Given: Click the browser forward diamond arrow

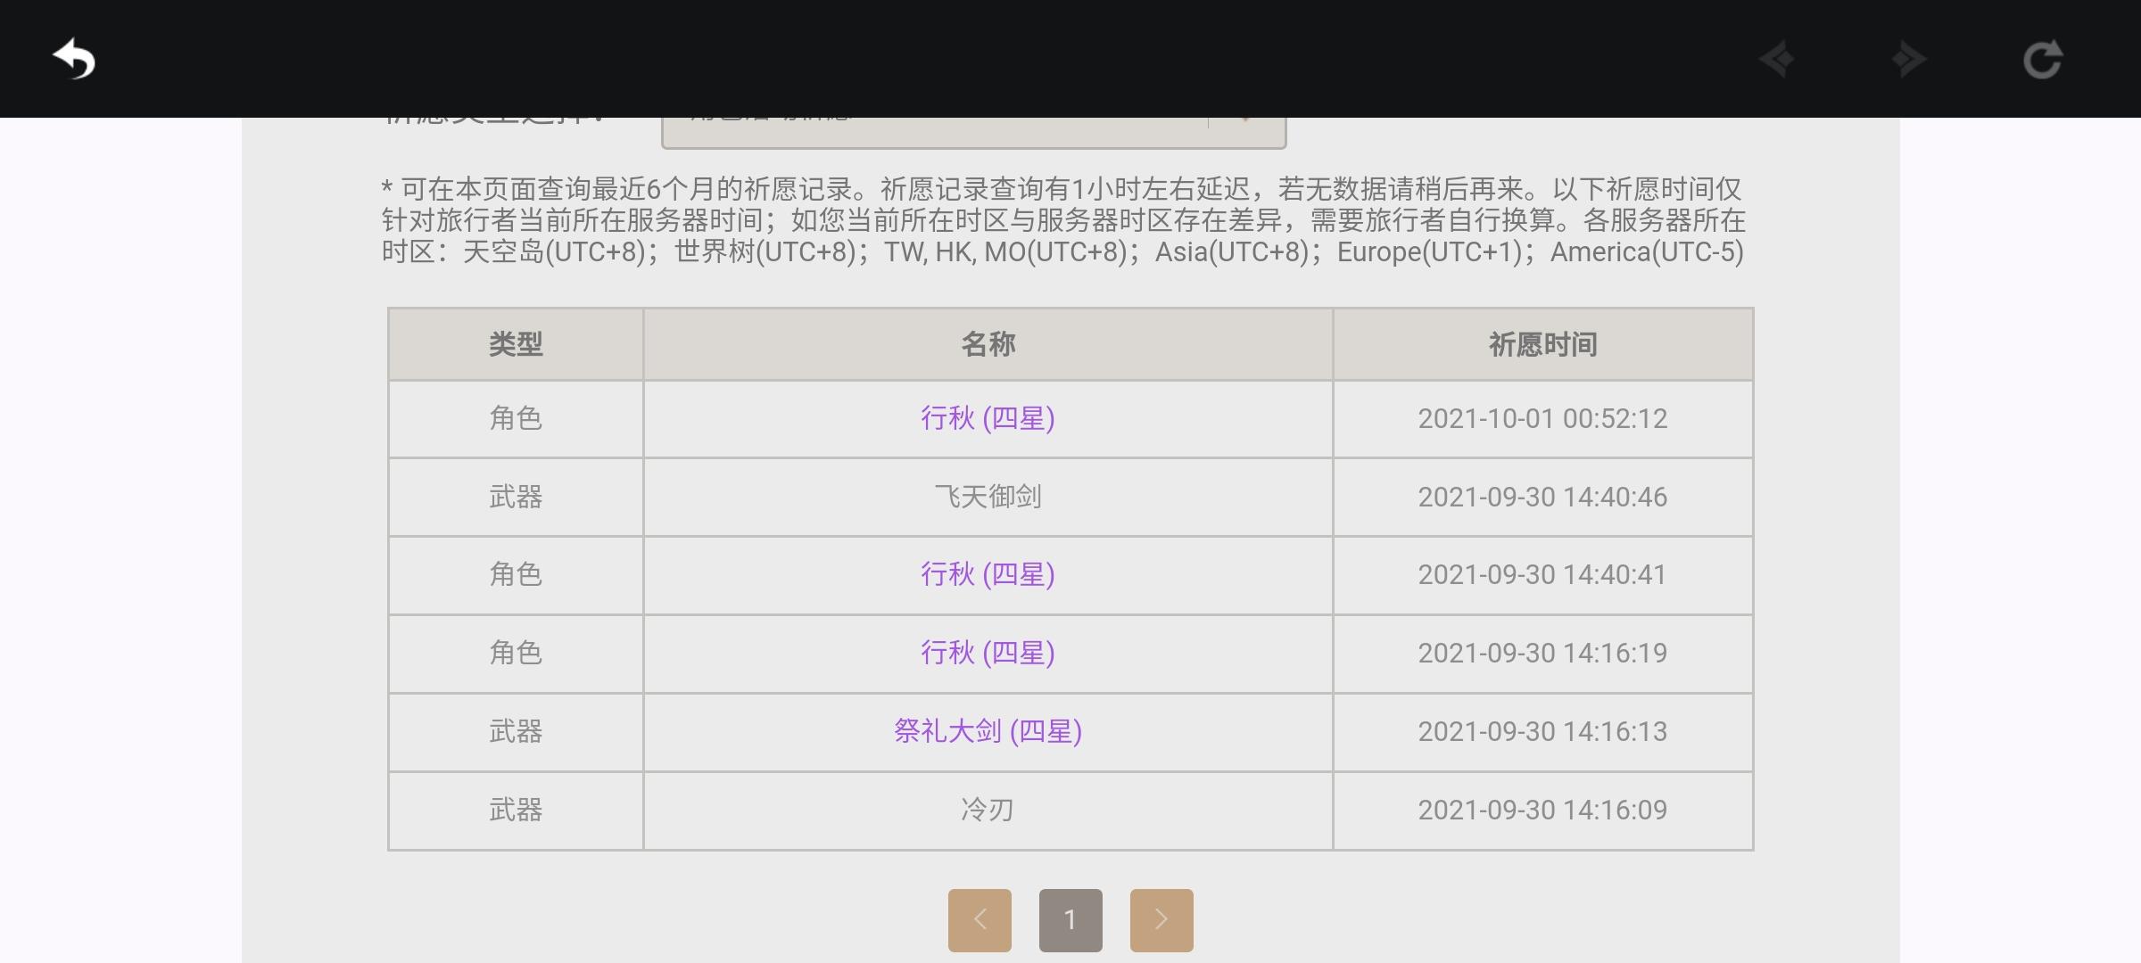Looking at the screenshot, I should (1908, 60).
